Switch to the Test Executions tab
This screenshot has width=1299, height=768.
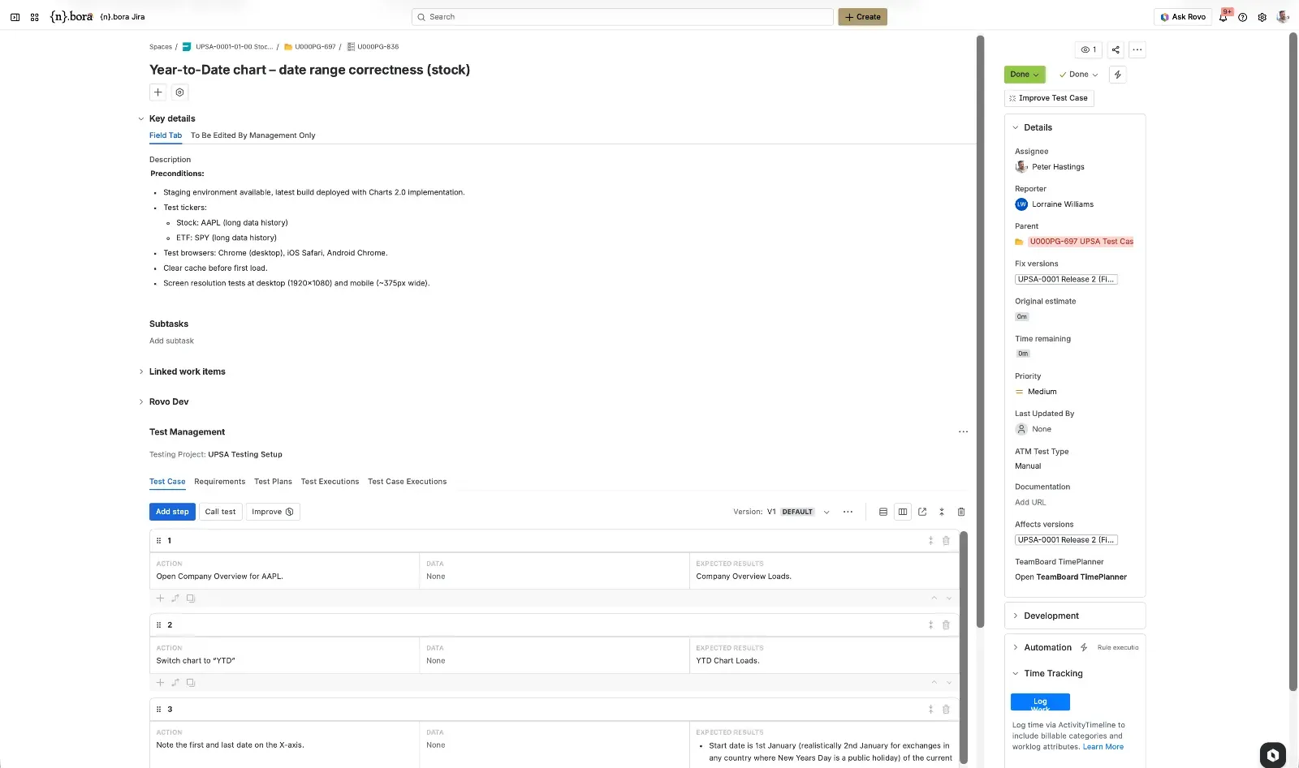pos(330,482)
